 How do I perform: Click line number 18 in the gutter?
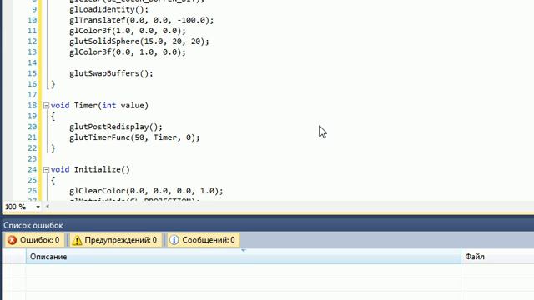32,106
